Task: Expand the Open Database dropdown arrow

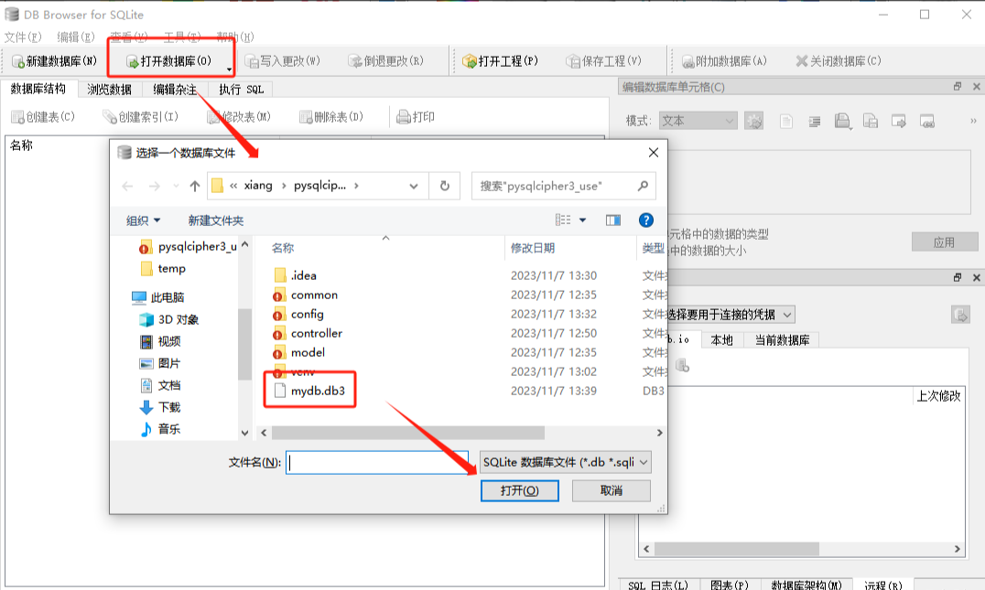Action: point(229,69)
